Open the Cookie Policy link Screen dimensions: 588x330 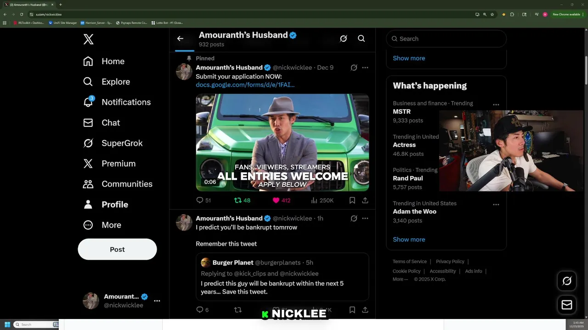407,271
